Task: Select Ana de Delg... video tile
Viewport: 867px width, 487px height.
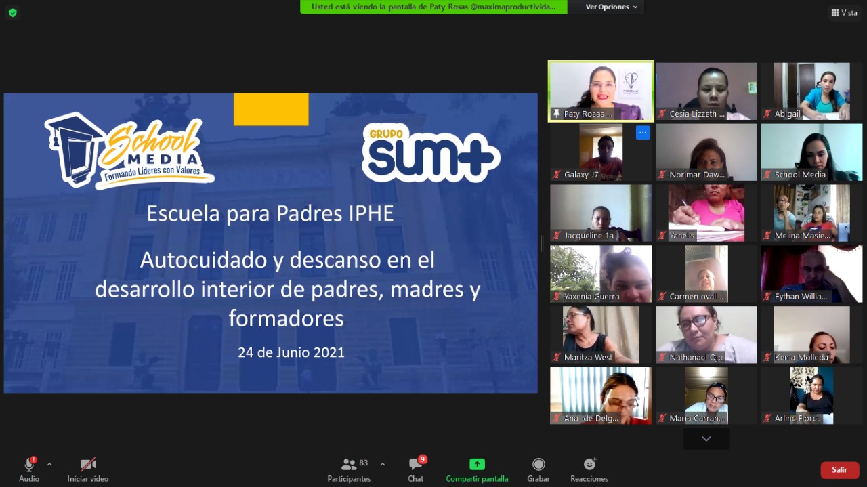Action: [x=601, y=396]
